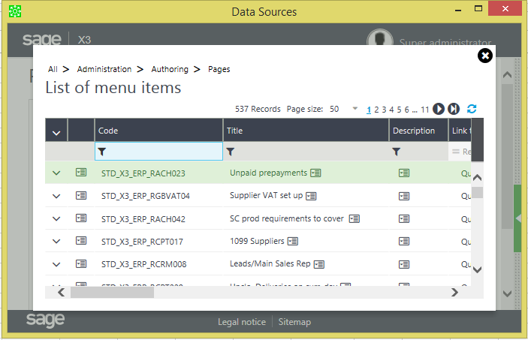Go to page 3
Viewport: 528px width, 340px height.
[x=384, y=110]
